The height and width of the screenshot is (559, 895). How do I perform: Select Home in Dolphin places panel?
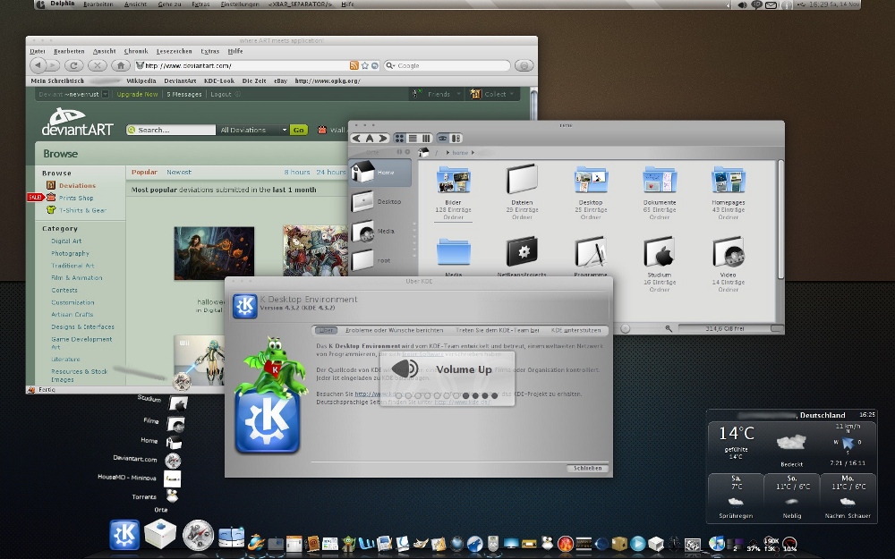[380, 173]
